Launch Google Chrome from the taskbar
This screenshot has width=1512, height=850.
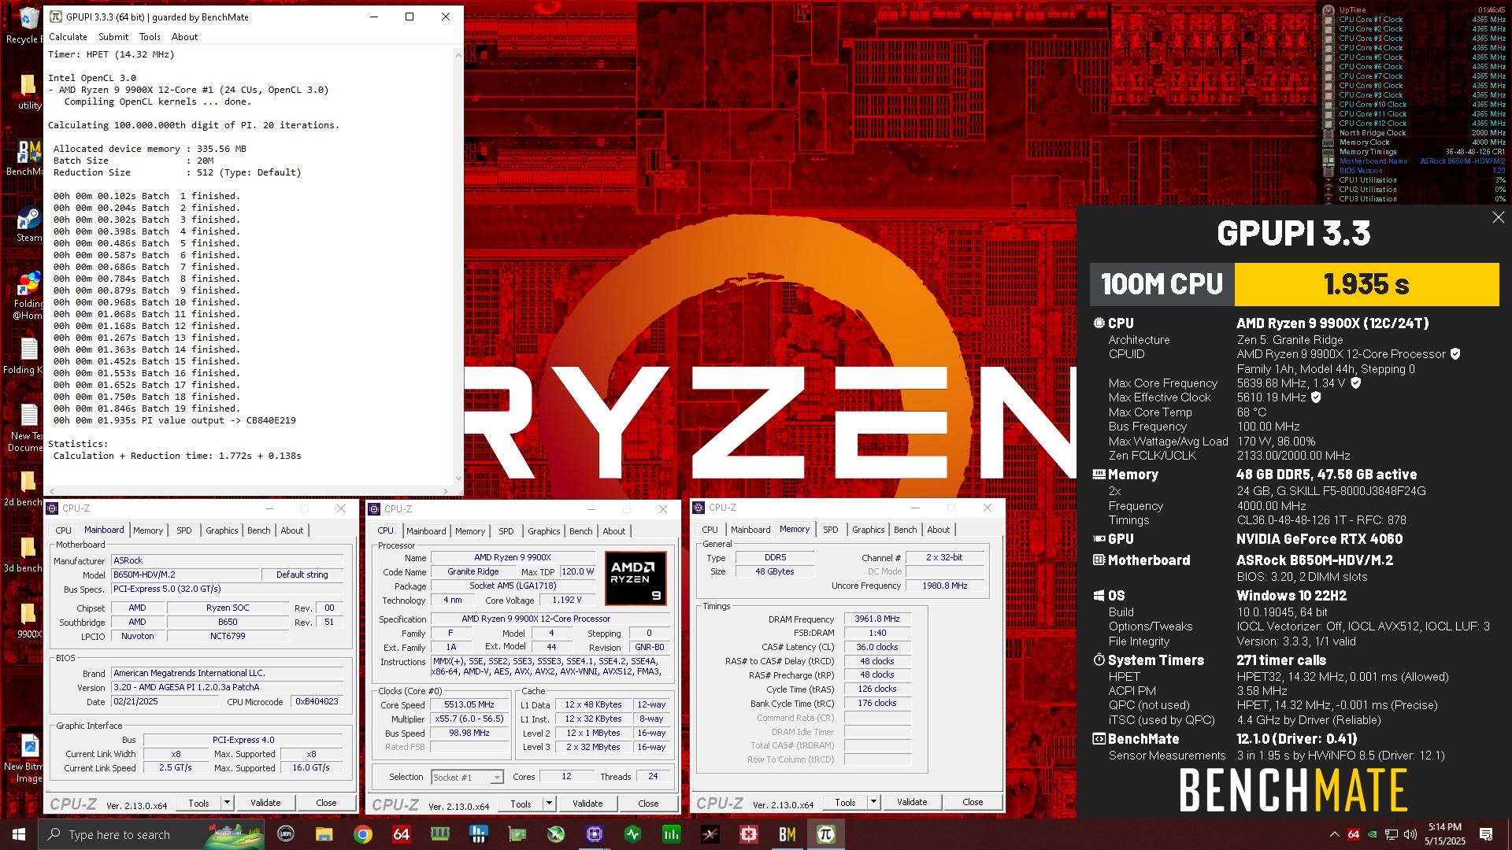363,834
